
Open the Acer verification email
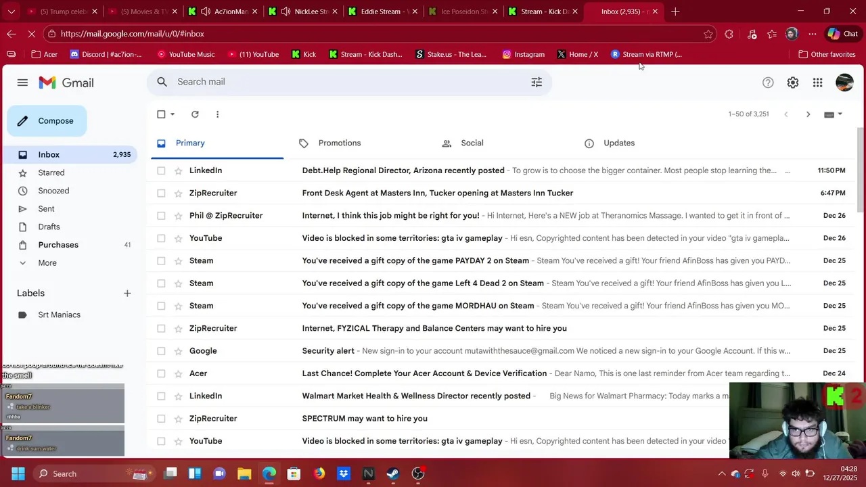501,373
